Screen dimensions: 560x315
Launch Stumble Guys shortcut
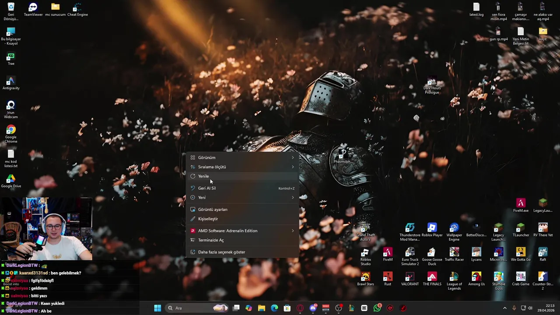[498, 281]
